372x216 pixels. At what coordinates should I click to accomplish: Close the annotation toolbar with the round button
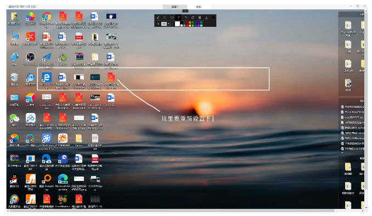tap(213, 18)
